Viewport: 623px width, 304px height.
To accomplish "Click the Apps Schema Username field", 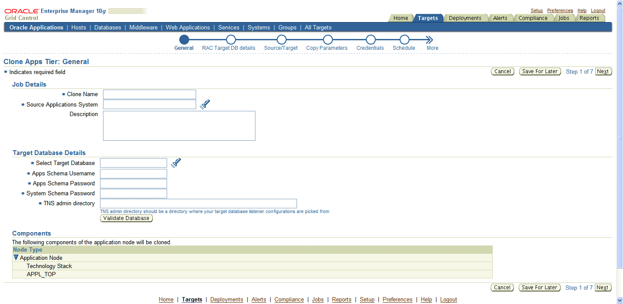I will click(x=133, y=174).
